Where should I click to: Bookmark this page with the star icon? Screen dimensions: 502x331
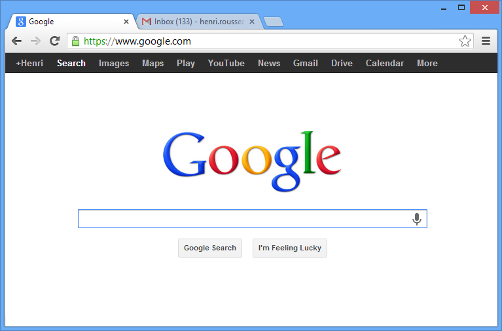pyautogui.click(x=465, y=41)
